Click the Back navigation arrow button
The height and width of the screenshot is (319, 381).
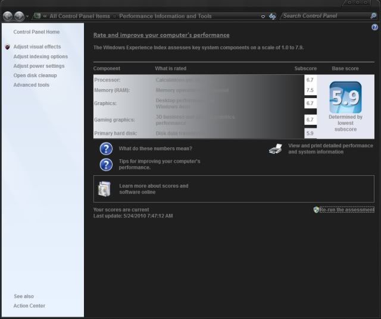[8, 16]
